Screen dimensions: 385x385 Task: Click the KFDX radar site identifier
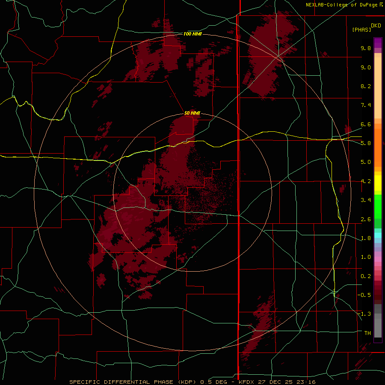pyautogui.click(x=246, y=382)
